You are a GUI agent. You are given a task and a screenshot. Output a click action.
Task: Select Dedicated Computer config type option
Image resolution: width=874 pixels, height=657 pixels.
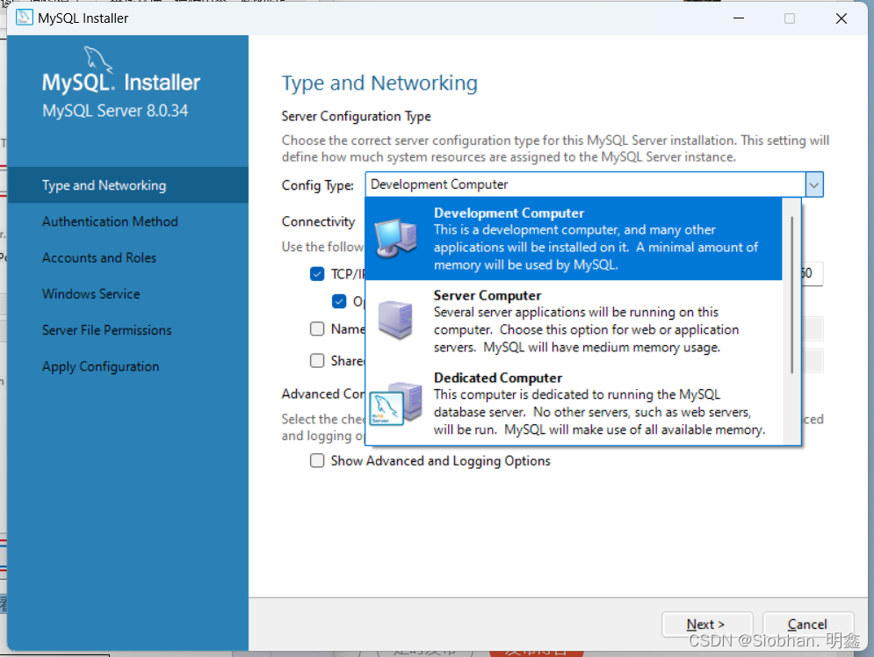pyautogui.click(x=574, y=403)
